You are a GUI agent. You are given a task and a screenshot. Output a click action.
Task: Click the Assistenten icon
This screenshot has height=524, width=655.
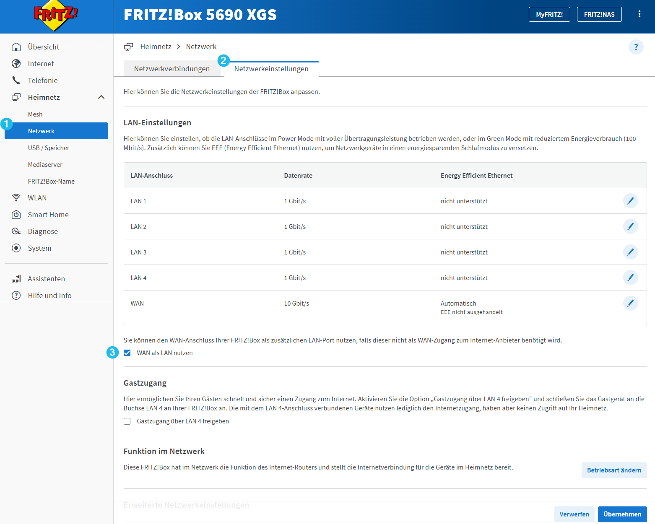point(16,279)
